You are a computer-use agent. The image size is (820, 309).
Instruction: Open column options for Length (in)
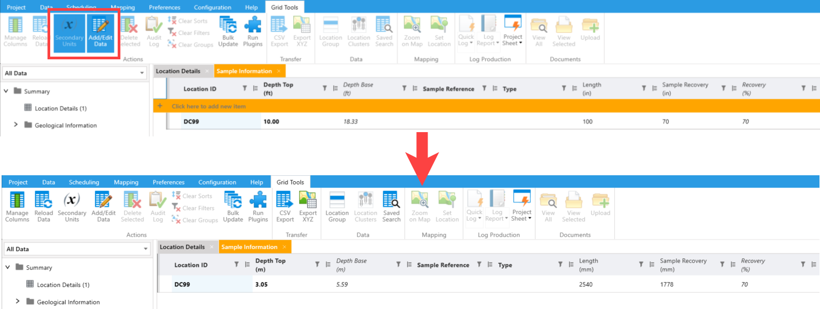[x=654, y=89]
